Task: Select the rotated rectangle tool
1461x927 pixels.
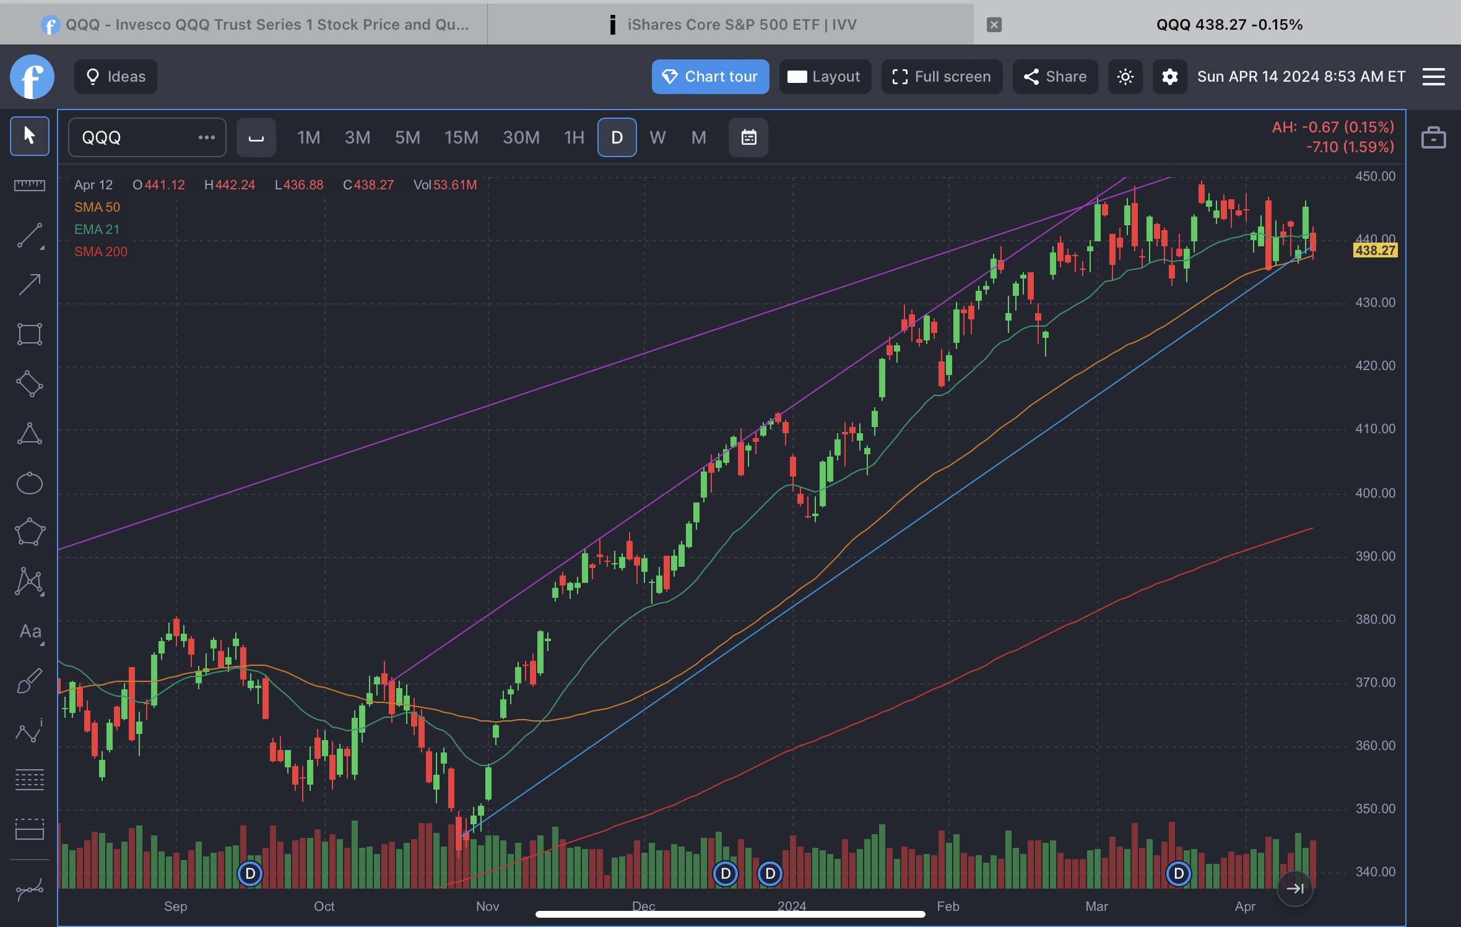Action: coord(29,384)
